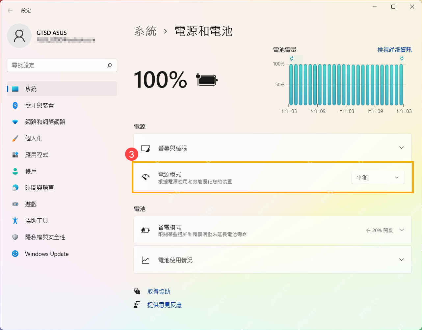This screenshot has width=422, height=330.
Task: Click the gamepad icon for 遊戲
Action: pos(15,204)
